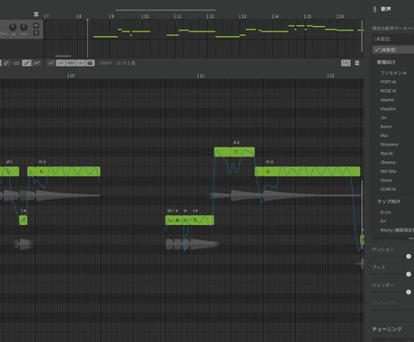The image size is (414, 342).
Task: Select the 'te' note in piano roll
Action: (x=23, y=220)
